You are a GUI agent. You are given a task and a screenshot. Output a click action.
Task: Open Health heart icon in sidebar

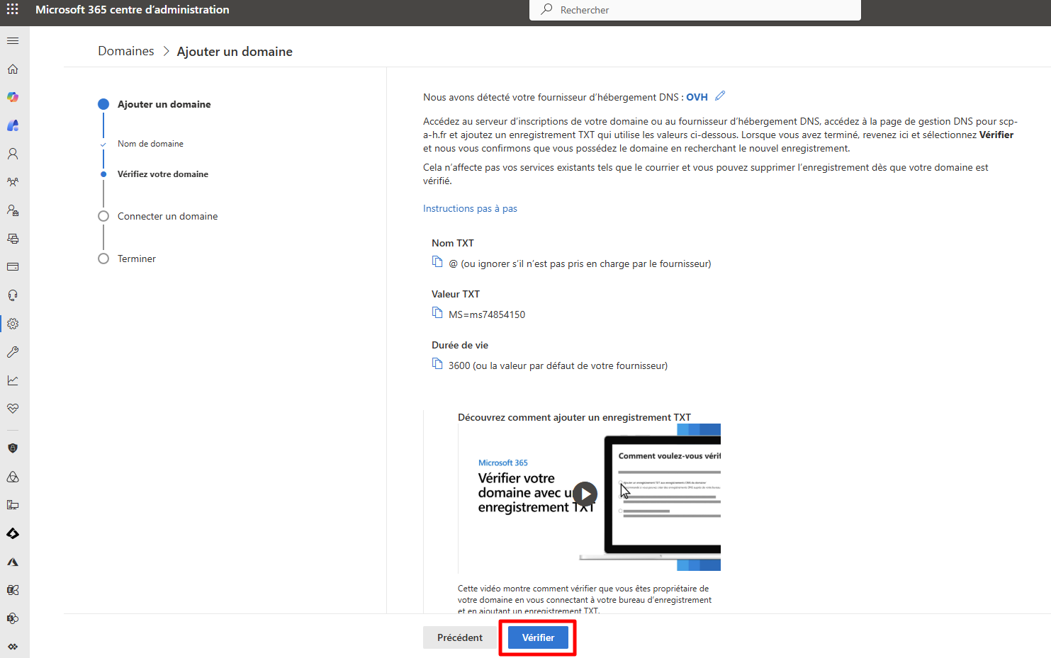point(13,409)
